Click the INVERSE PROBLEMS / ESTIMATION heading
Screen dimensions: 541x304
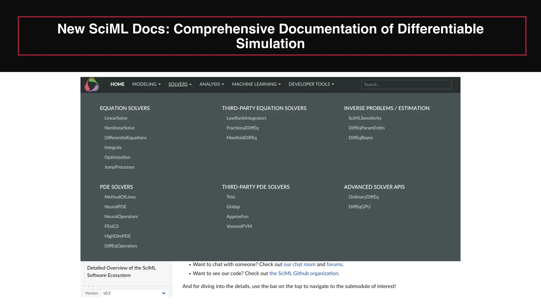[387, 108]
